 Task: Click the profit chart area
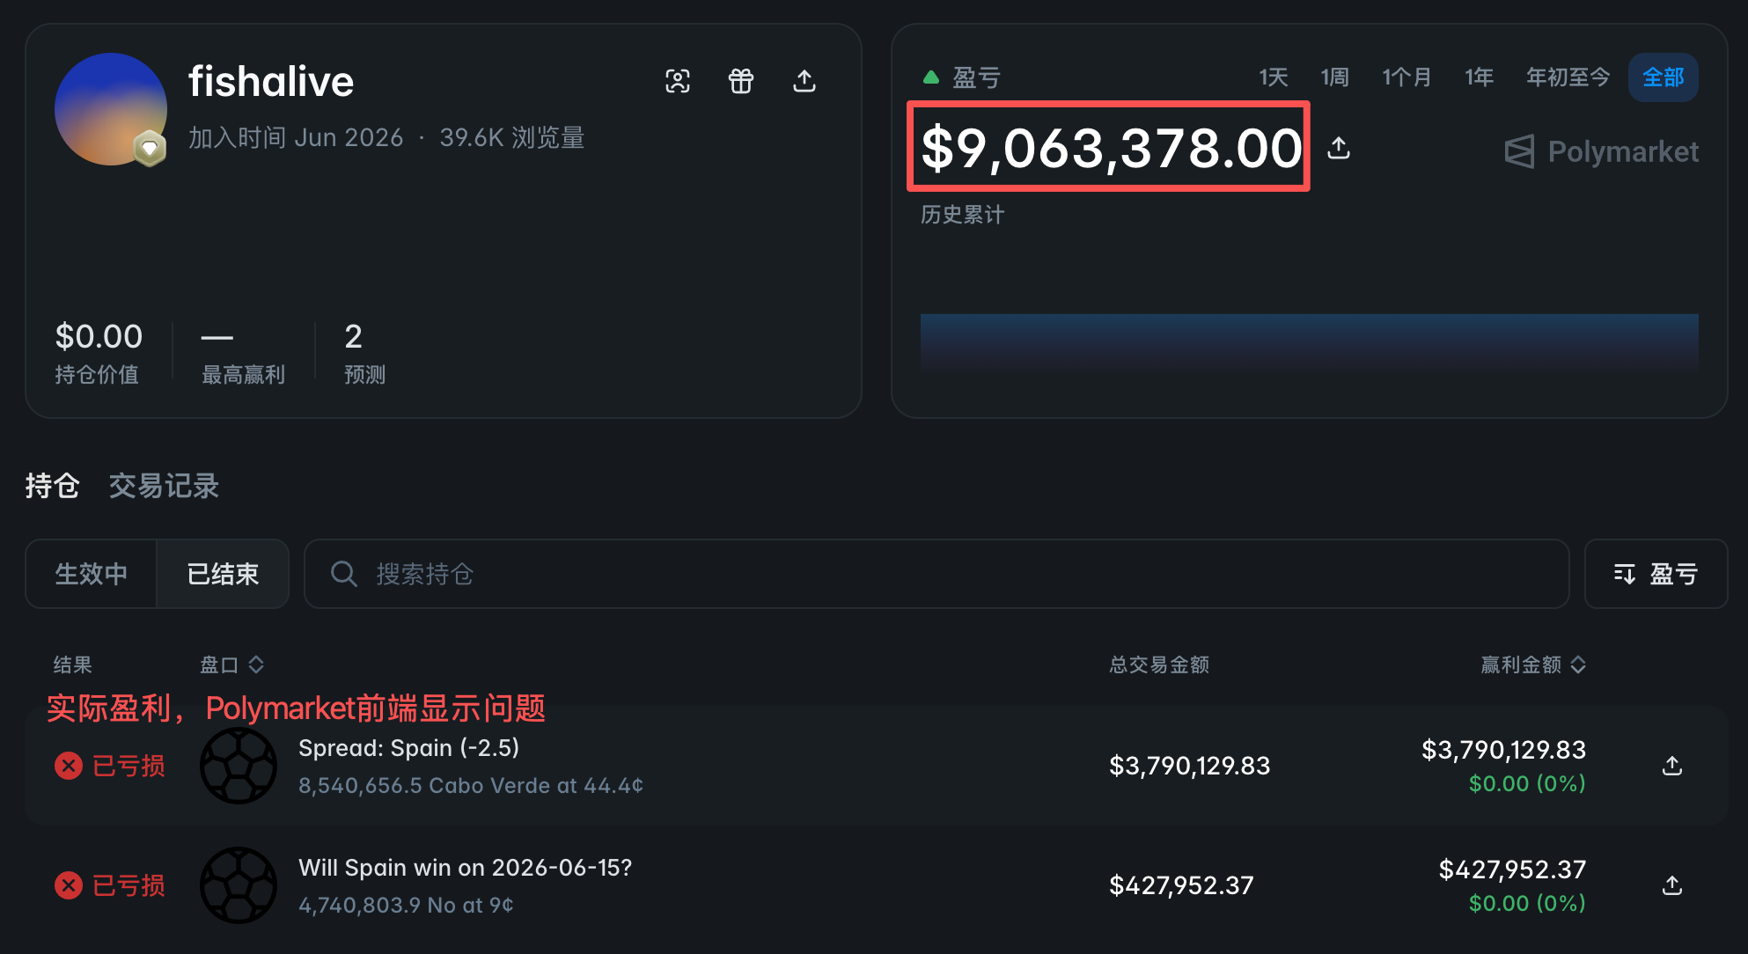click(x=1310, y=343)
